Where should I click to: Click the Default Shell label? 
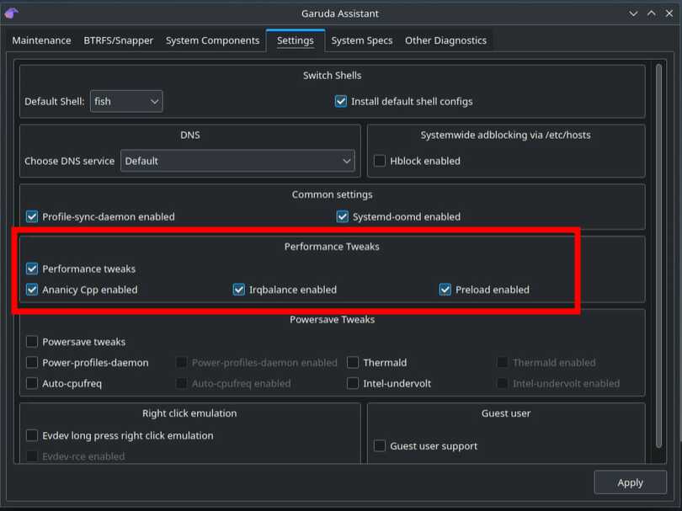[x=55, y=102]
